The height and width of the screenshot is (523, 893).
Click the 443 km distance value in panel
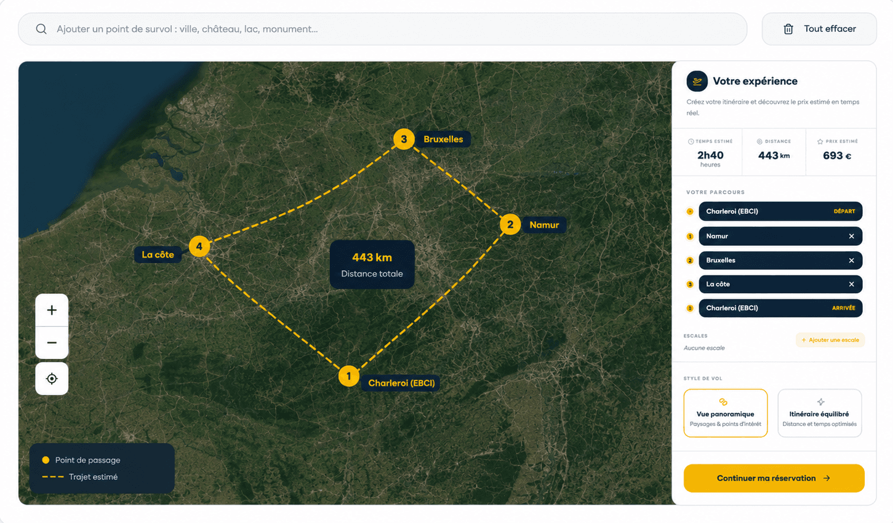774,155
